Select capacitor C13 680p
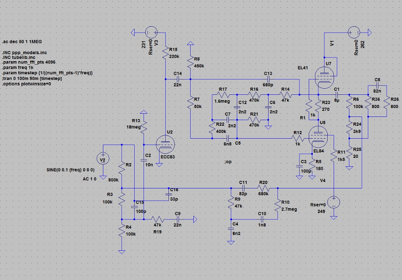Viewport: 402px width, 280px height. click(268, 79)
